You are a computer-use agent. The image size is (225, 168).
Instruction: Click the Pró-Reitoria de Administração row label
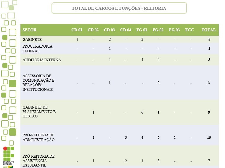point(38,138)
